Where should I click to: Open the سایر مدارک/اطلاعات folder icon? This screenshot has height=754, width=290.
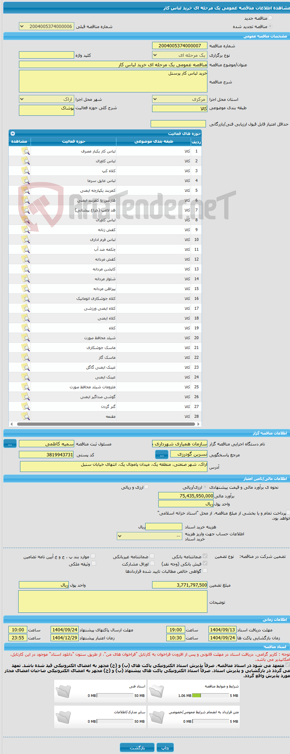(63, 717)
